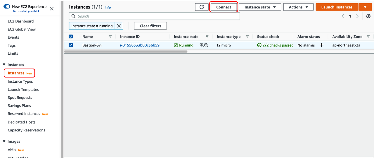This screenshot has height=158, width=374.
Task: Open Instance Types page
Action: (20, 81)
